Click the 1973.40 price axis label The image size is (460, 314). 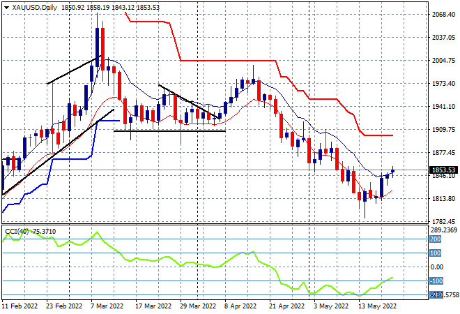coord(443,84)
